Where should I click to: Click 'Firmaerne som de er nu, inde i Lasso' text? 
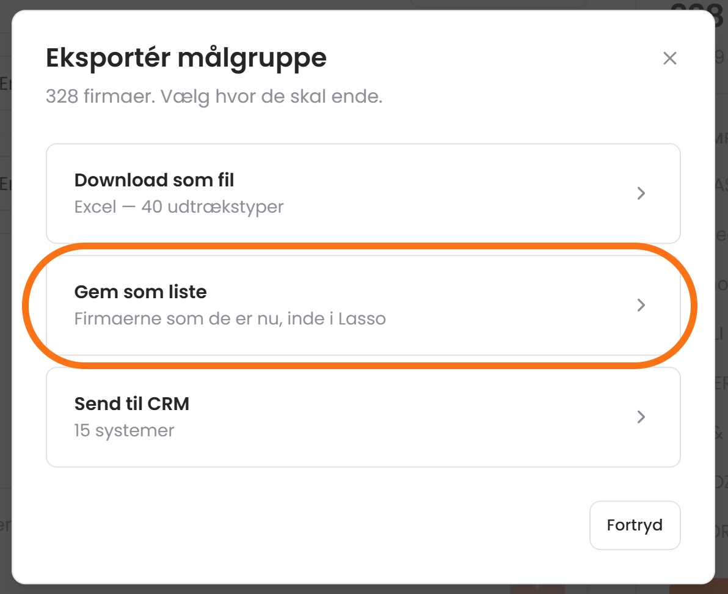(230, 318)
